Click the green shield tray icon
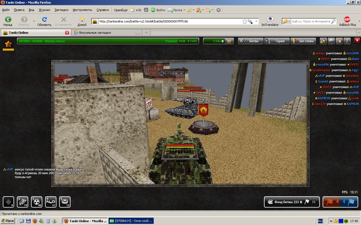The height and width of the screenshot is (225, 361). 346,221
